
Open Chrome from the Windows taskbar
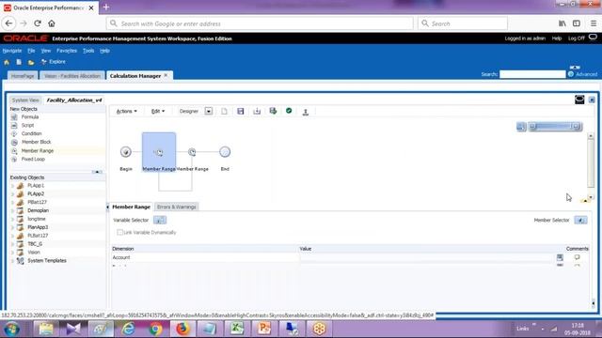[x=155, y=329]
